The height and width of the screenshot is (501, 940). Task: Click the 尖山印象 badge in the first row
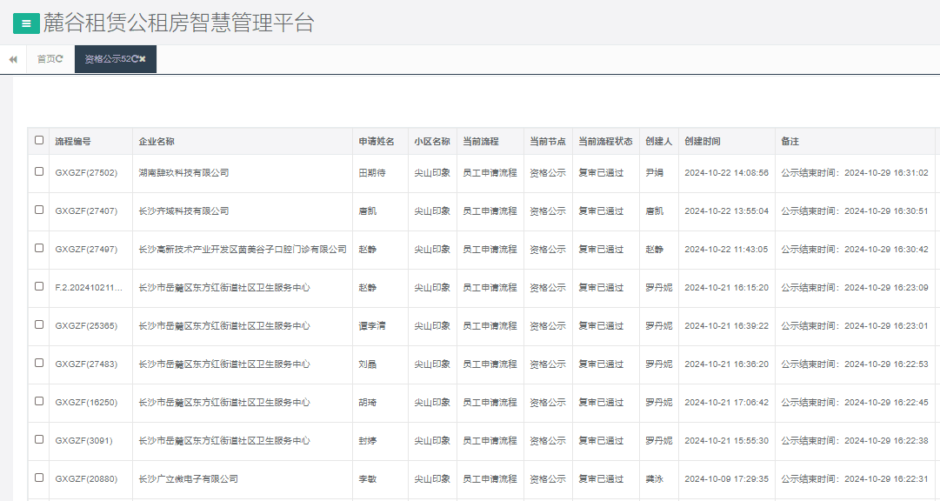(431, 172)
